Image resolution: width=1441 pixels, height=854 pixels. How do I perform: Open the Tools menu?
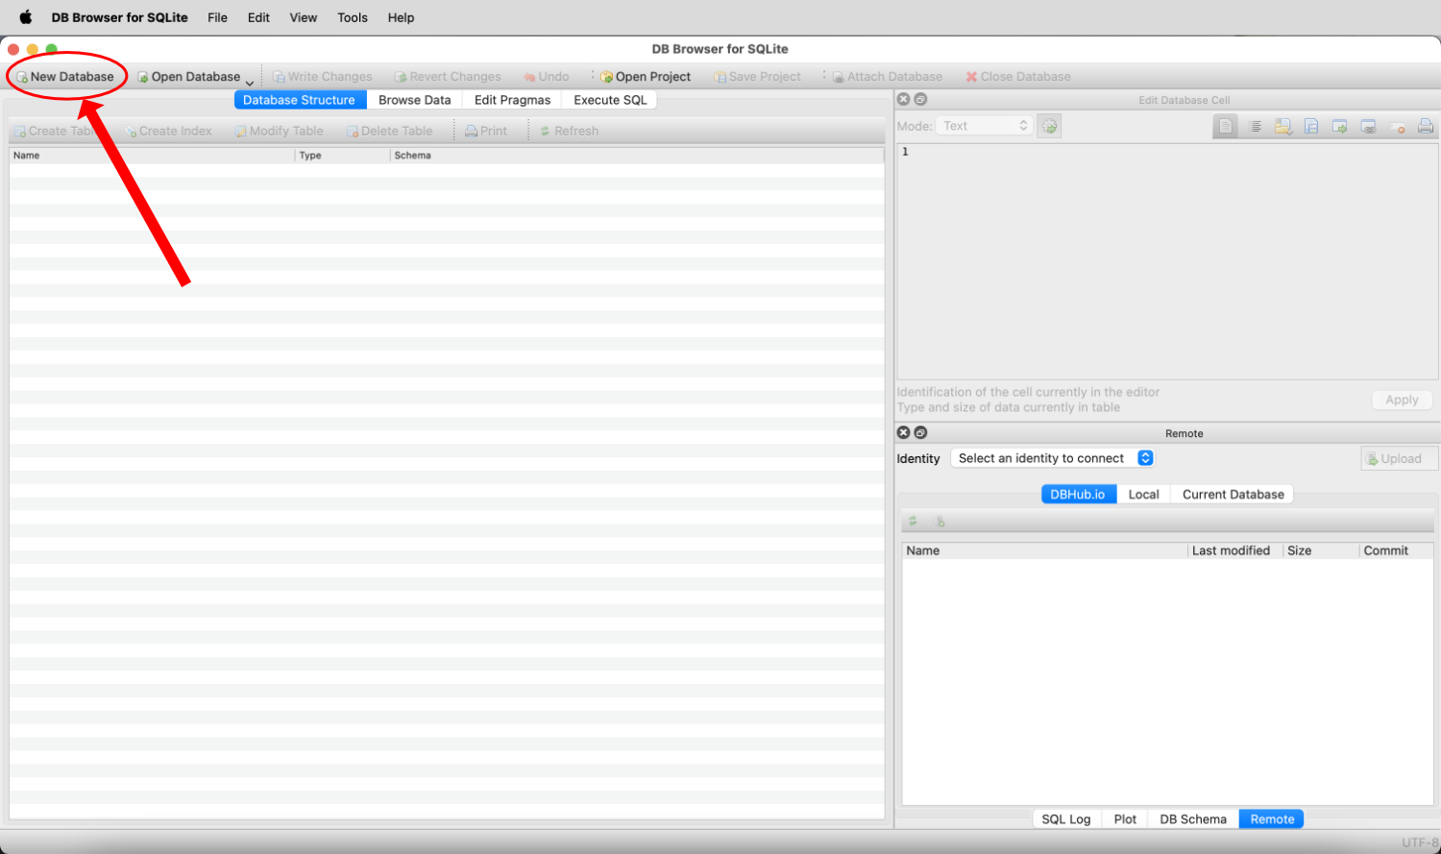pyautogui.click(x=352, y=17)
